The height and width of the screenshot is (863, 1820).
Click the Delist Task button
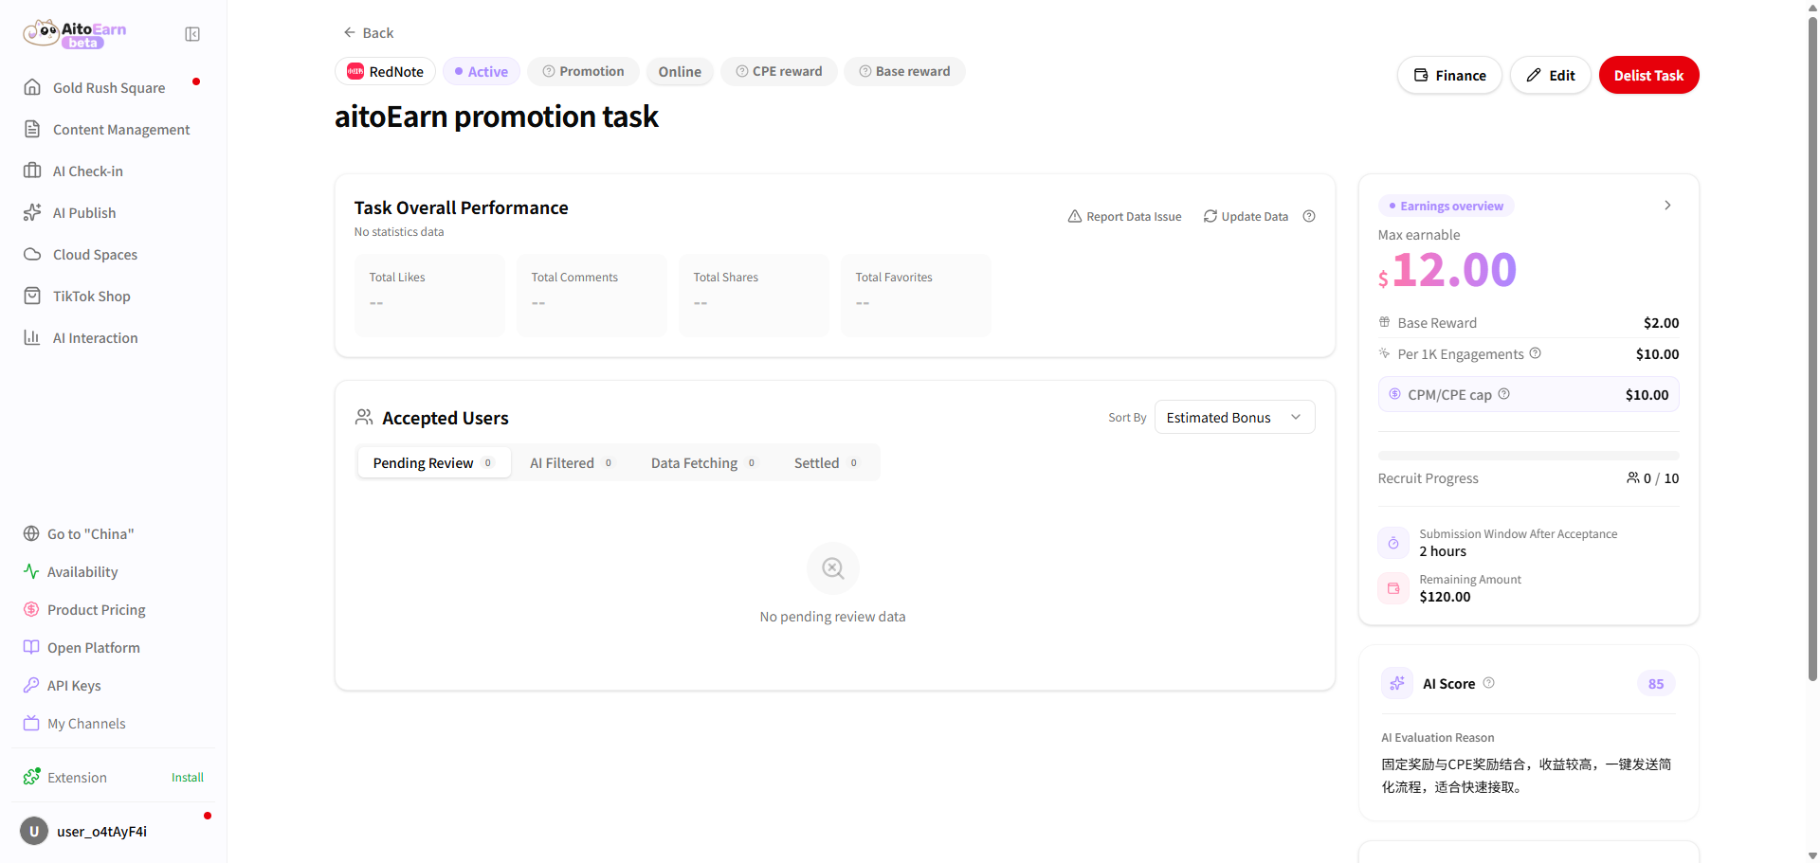point(1648,75)
